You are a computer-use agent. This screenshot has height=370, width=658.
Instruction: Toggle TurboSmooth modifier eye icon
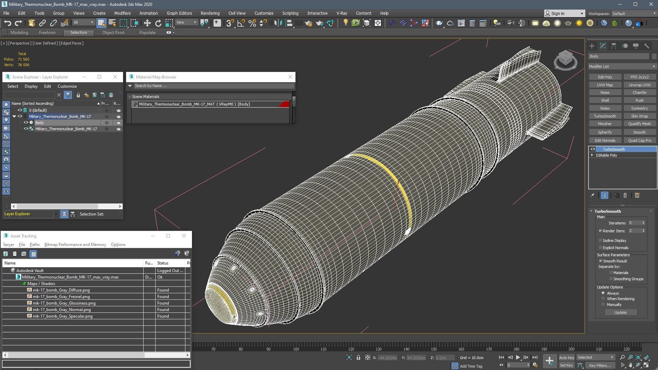click(x=593, y=149)
